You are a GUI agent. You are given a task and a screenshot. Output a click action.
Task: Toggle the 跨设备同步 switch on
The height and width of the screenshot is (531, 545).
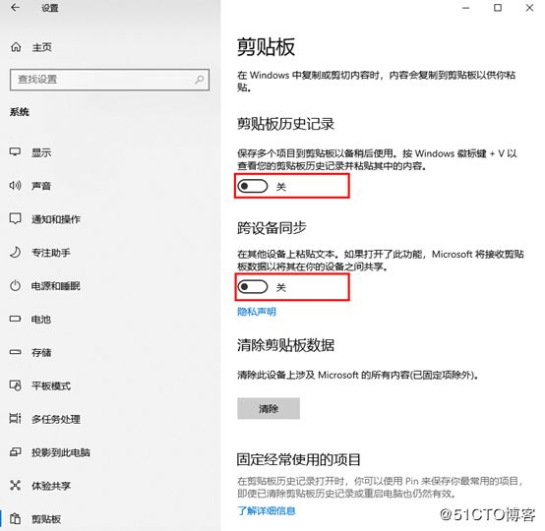point(253,287)
